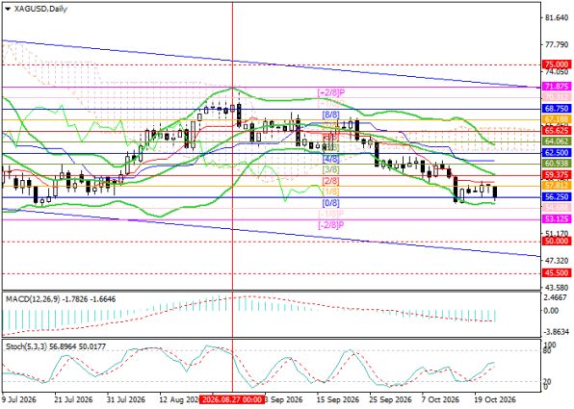Select the orange 57.812 price label
Screen dimensions: 574x409
[x=557, y=186]
